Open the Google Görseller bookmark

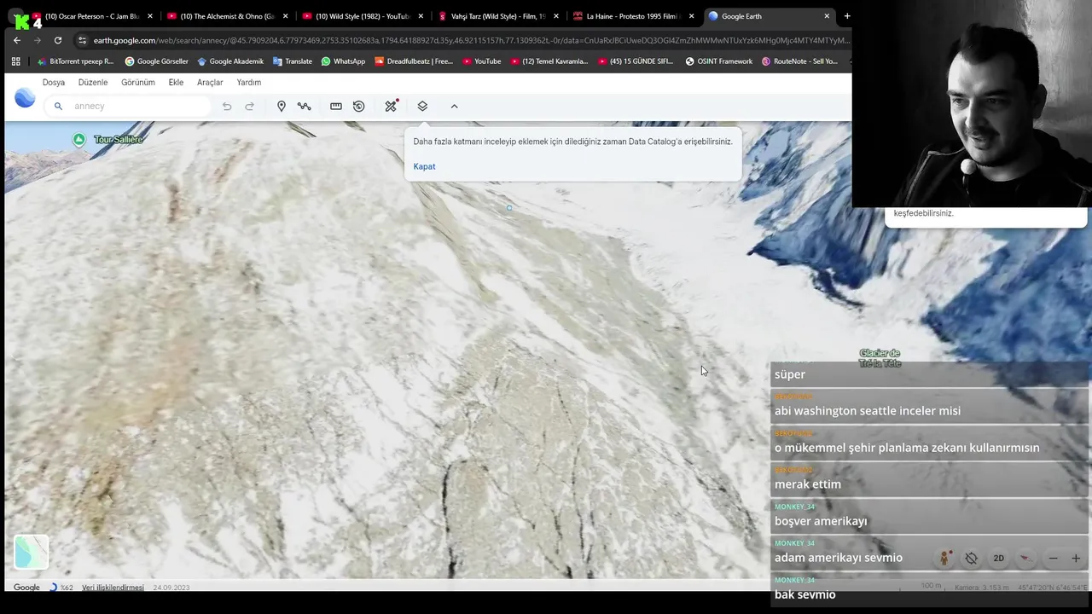pyautogui.click(x=157, y=61)
